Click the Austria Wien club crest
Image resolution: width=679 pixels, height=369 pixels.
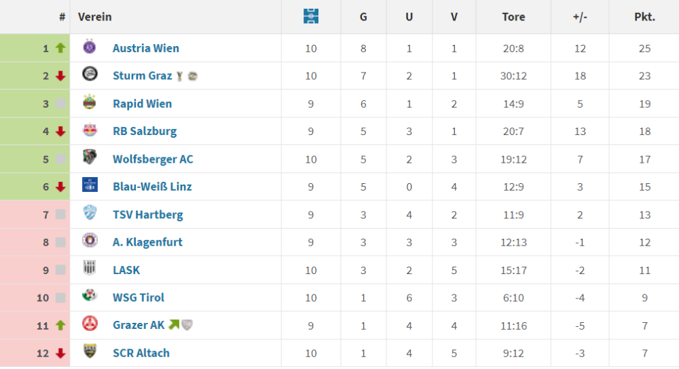point(90,47)
